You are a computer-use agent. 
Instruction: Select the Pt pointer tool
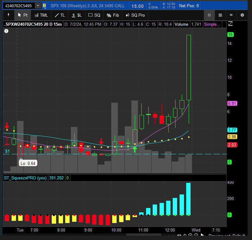[23, 15]
